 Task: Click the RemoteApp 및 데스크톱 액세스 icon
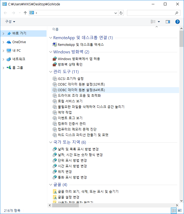(55, 45)
